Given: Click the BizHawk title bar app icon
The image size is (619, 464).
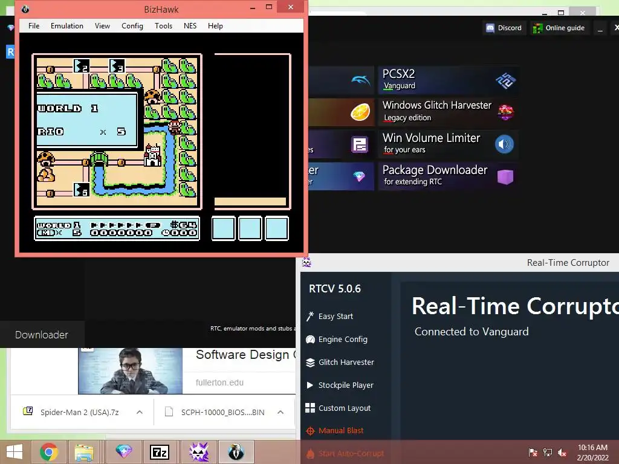Looking at the screenshot, I should click(x=25, y=9).
